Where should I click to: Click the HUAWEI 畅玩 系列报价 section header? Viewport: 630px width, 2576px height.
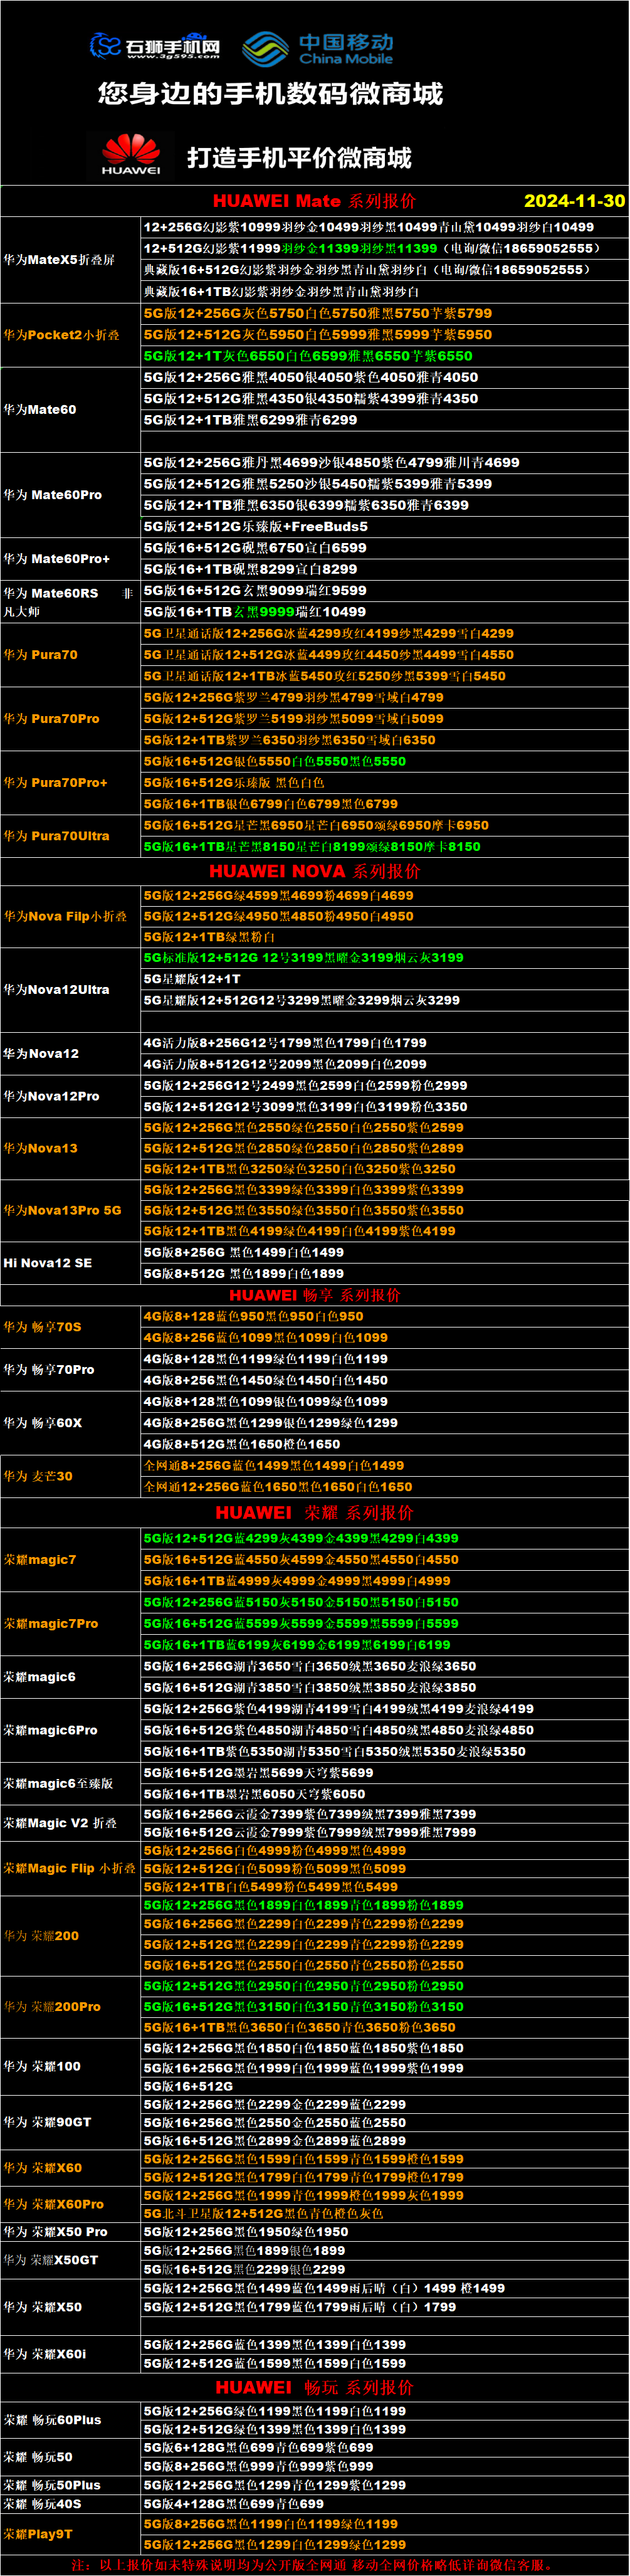314,2388
